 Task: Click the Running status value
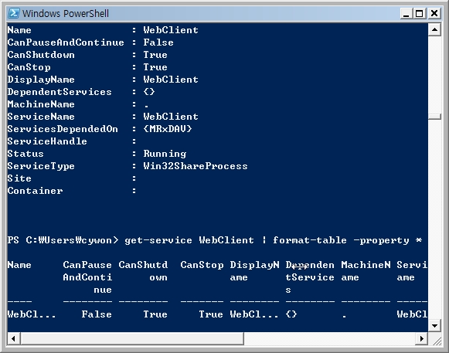tap(165, 154)
